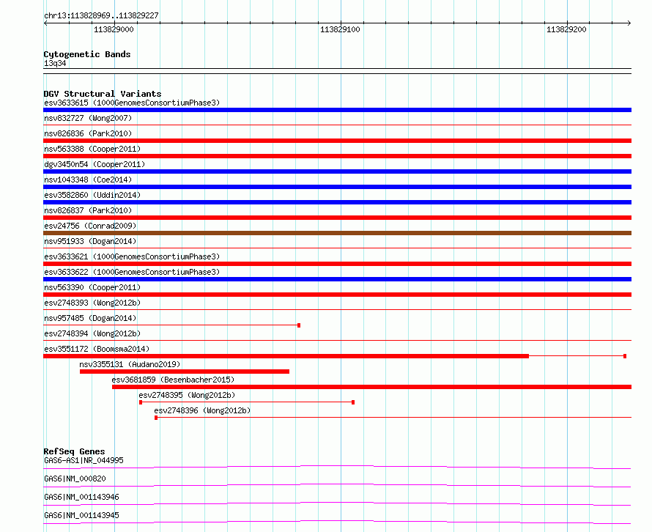Screen dimensions: 652x532
Task: Open esv2748395 (Wong2012b) variant label
Action: pos(187,395)
